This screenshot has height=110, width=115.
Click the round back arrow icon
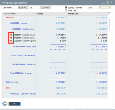tap(5, 104)
